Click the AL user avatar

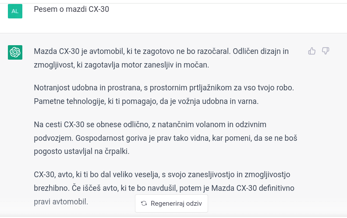(15, 11)
